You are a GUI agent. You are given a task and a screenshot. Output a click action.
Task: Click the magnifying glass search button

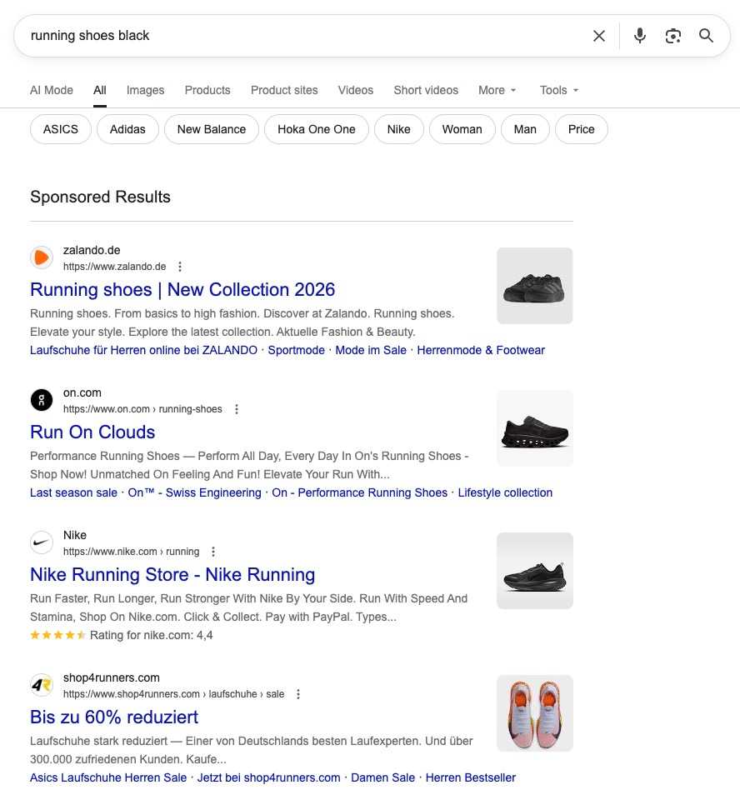pyautogui.click(x=706, y=36)
